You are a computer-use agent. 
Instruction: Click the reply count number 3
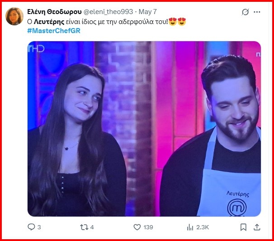pyautogui.click(x=39, y=227)
